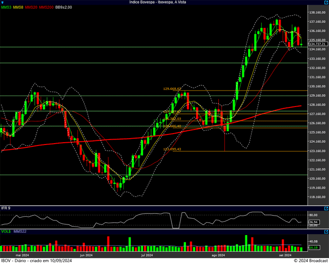Click the jul 2024 date axis label
This screenshot has width=329, height=263.
pyautogui.click(x=147, y=255)
